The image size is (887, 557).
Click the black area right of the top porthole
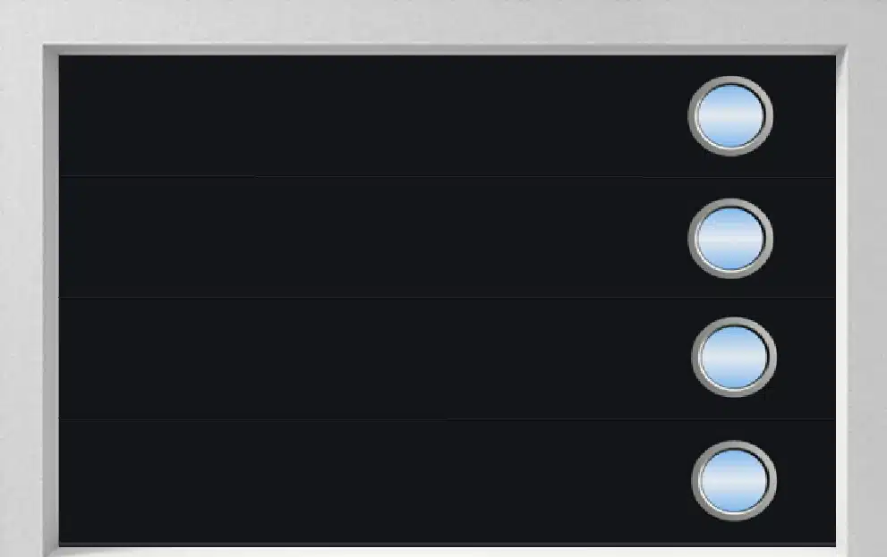tap(805, 116)
